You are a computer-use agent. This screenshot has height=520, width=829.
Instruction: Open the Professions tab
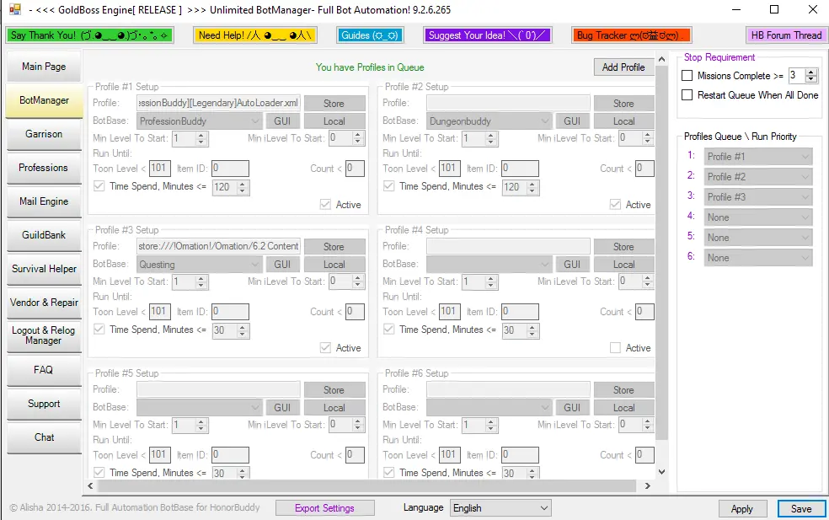tap(44, 168)
